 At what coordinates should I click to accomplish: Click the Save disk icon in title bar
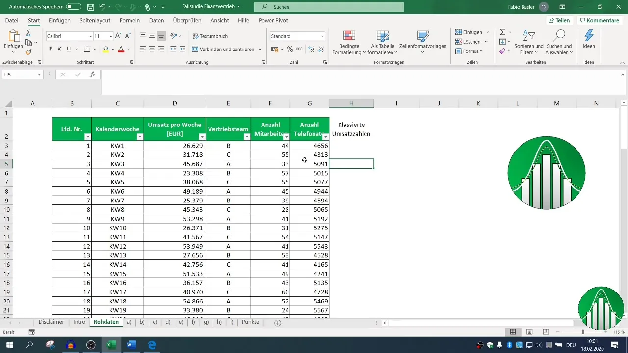(90, 7)
